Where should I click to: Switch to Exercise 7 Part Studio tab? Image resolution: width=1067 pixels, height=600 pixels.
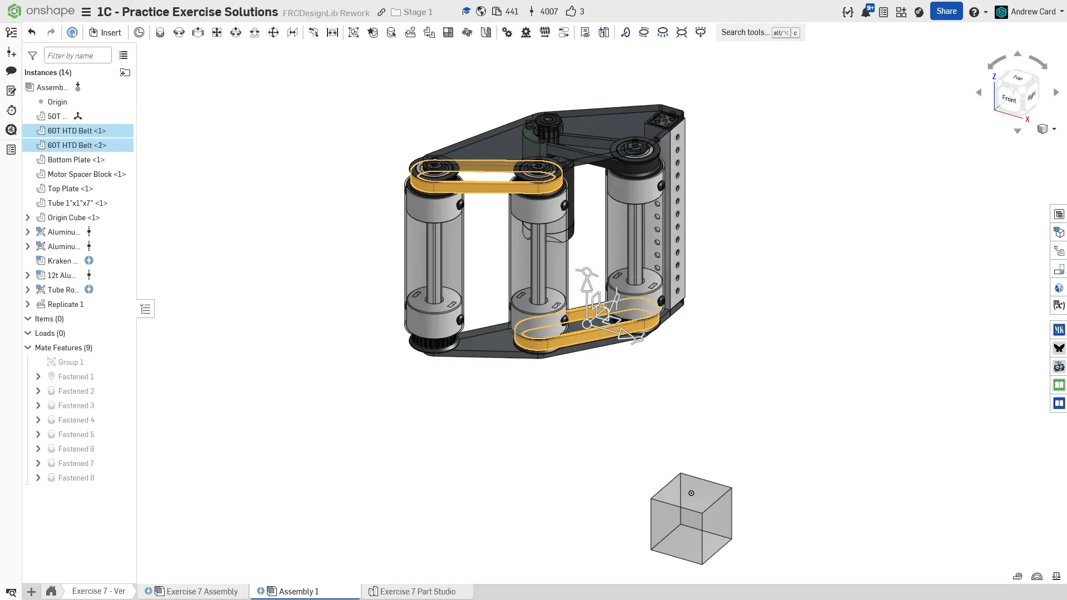[417, 591]
